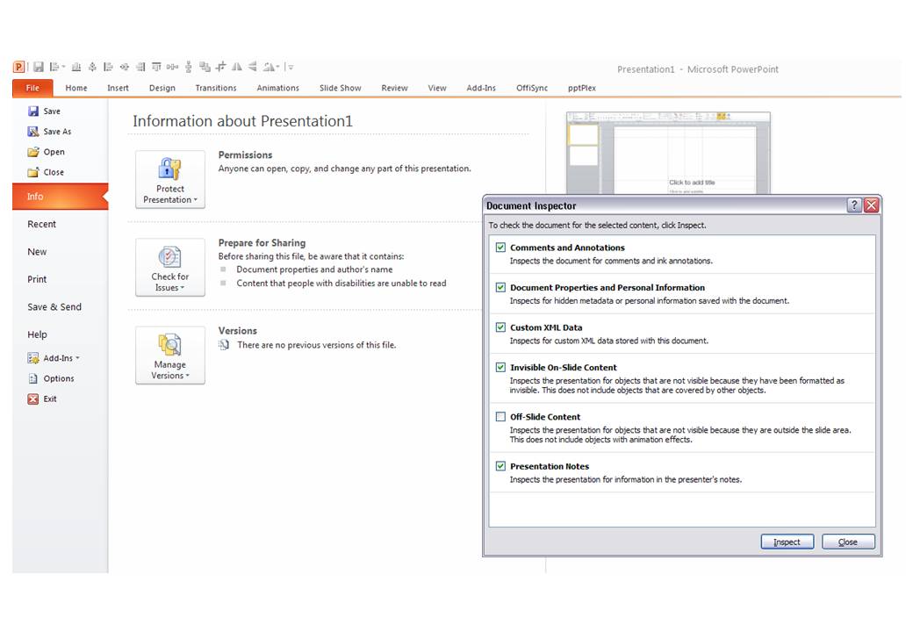Click the Inspect button
The image size is (913, 632).
pos(787,542)
